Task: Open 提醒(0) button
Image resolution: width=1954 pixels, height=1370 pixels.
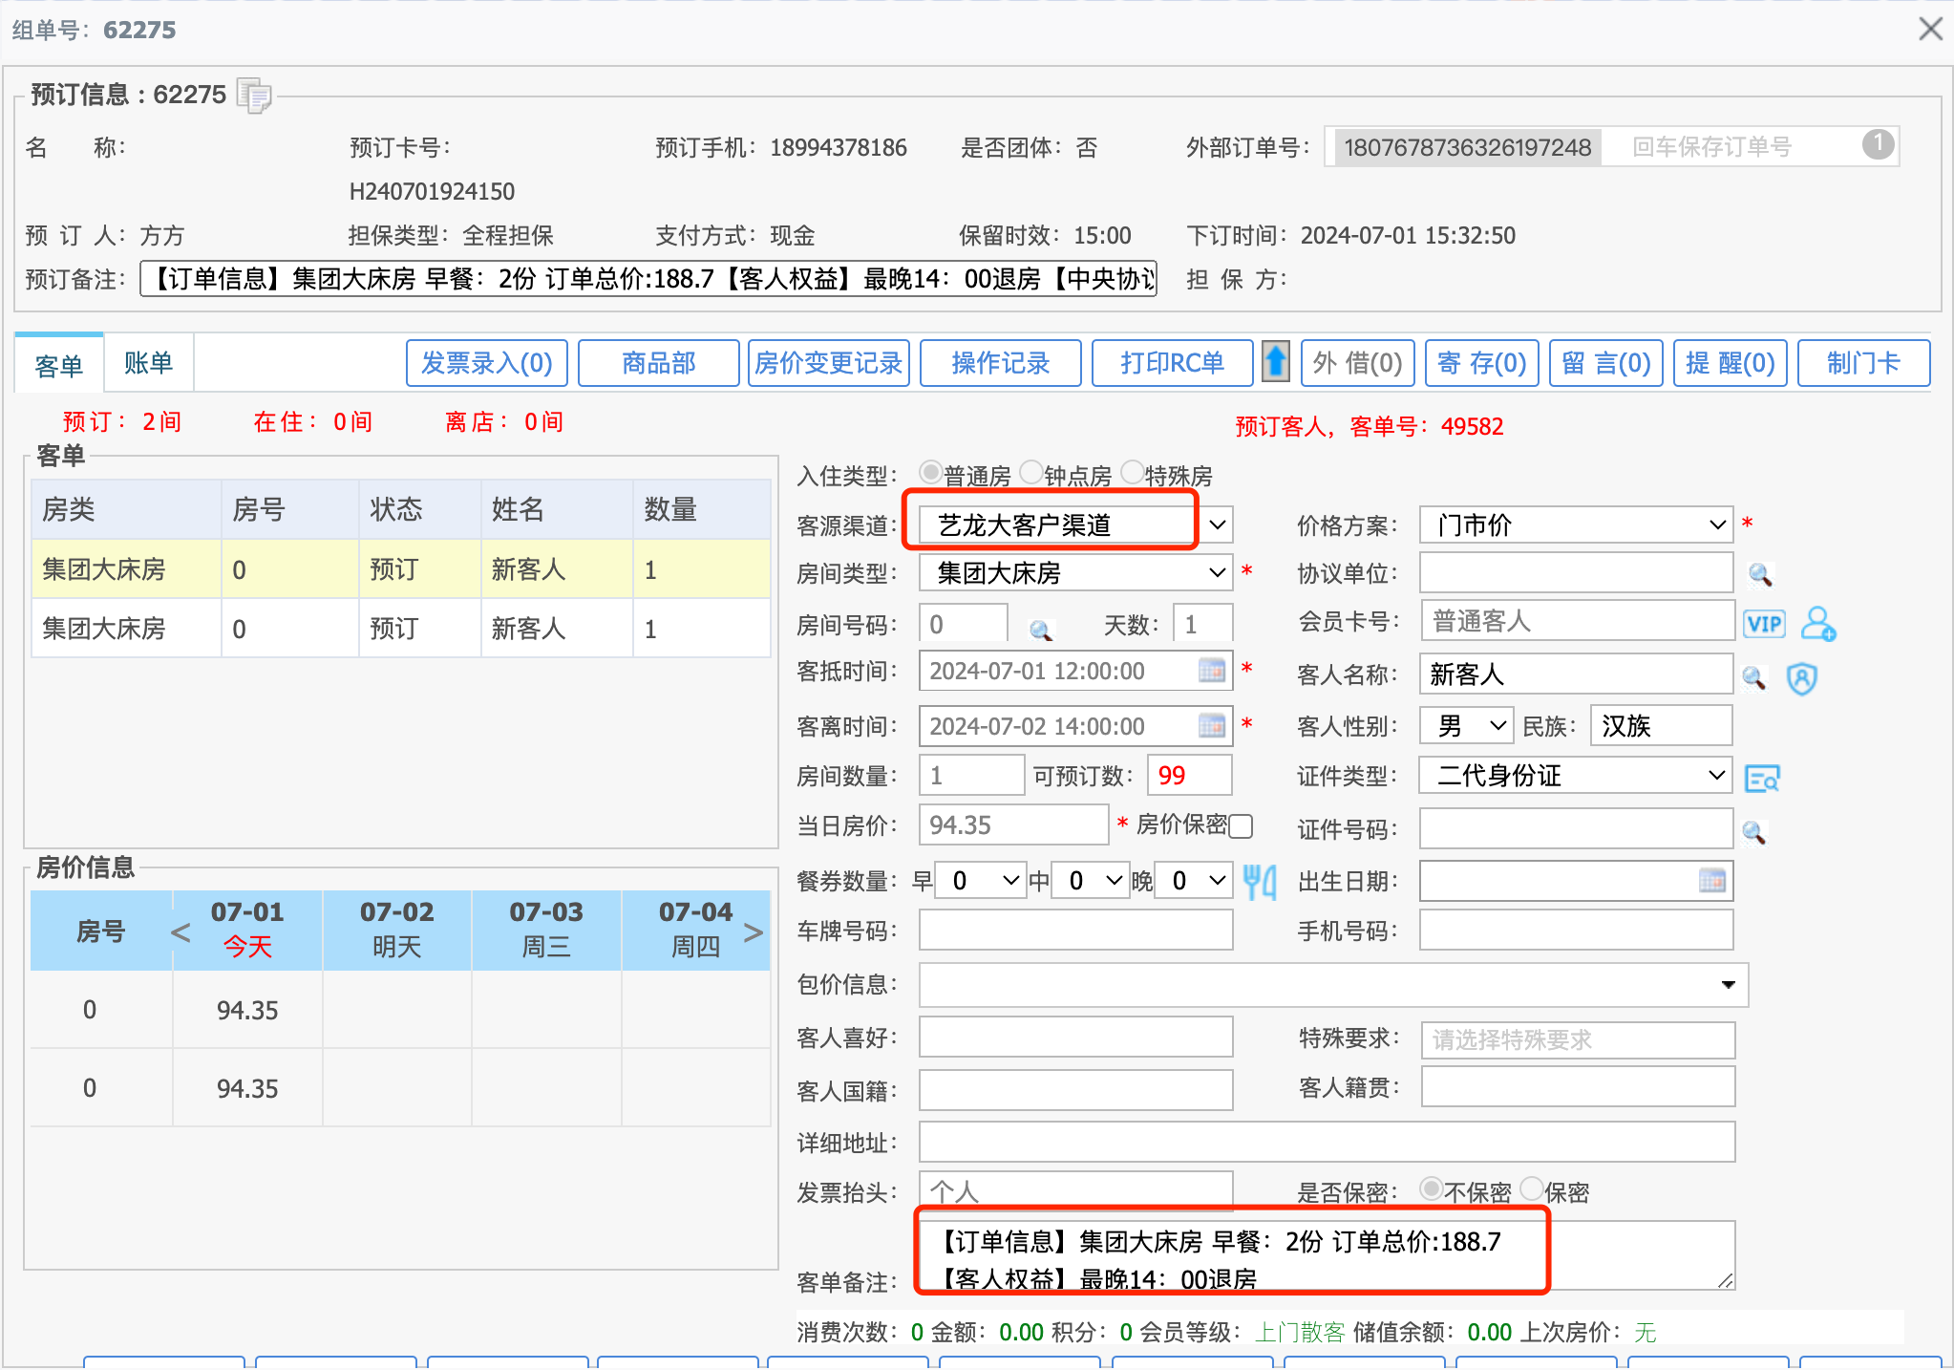Action: (1731, 363)
